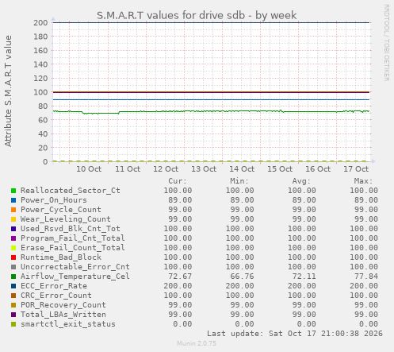Click the blue Power_On_Hours line at 89
The image size is (394, 352).
(x=212, y=99)
